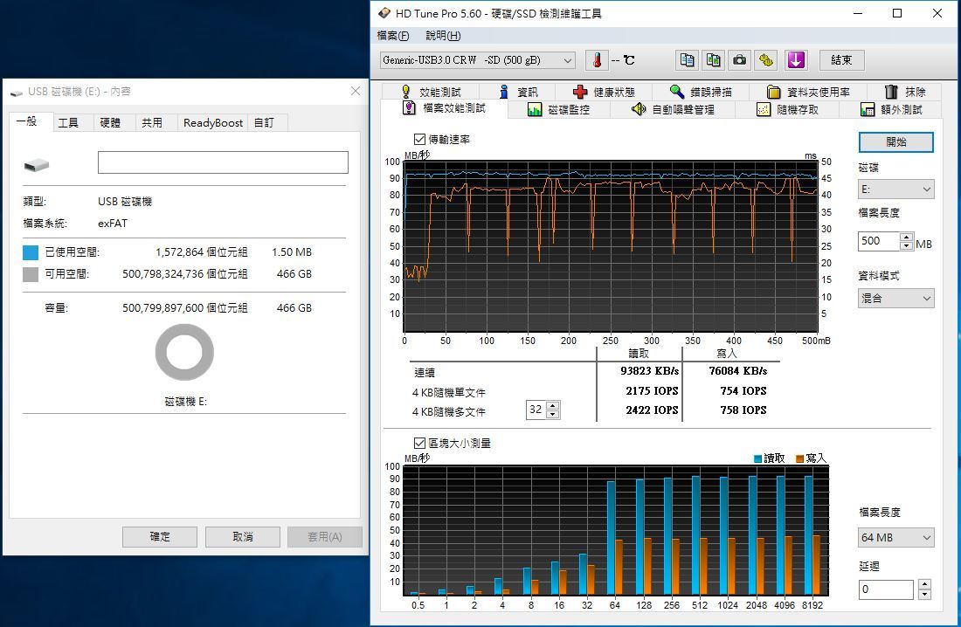The image size is (961, 627).
Task: Uncheck the 傳輸速率 checkbox
Action: coord(420,140)
